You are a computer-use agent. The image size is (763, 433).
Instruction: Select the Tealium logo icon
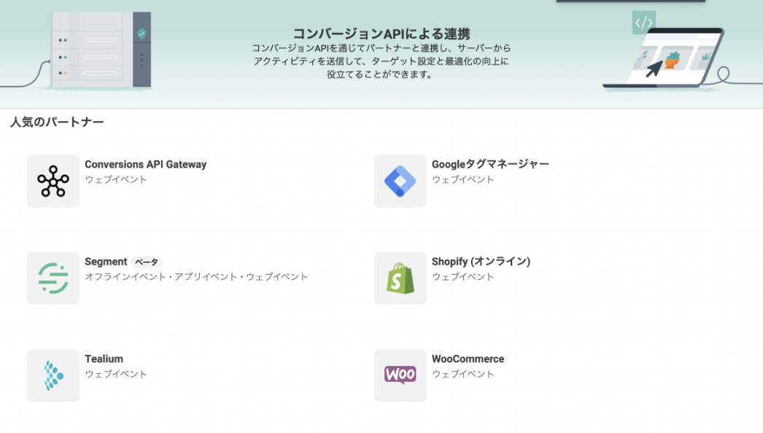53,375
